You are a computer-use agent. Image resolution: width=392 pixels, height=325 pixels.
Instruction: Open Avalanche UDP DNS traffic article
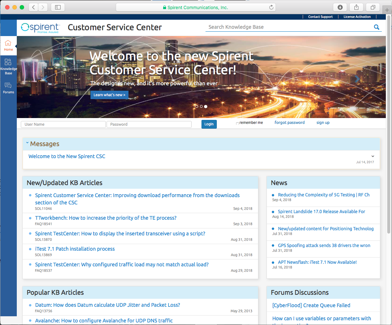tap(104, 321)
